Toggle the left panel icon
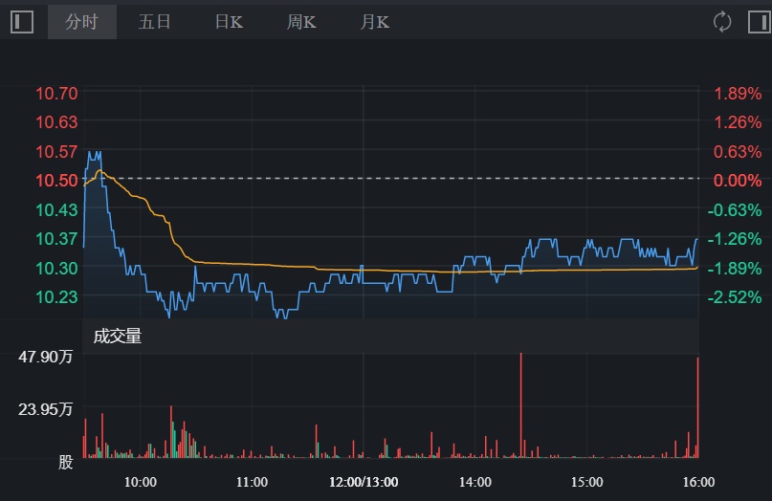This screenshot has height=501, width=772. point(21,22)
